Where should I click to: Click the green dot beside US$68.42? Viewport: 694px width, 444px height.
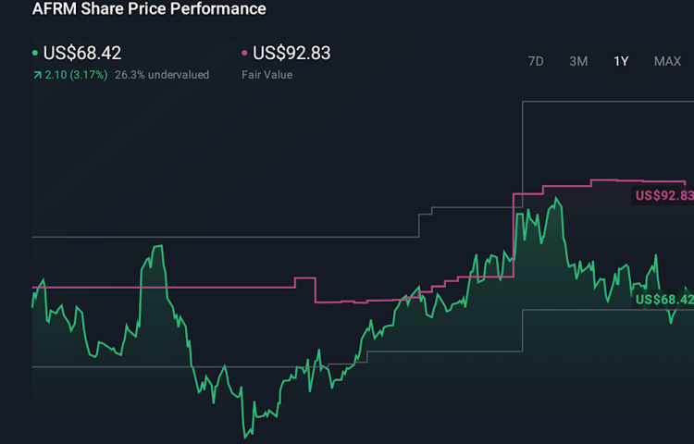35,54
